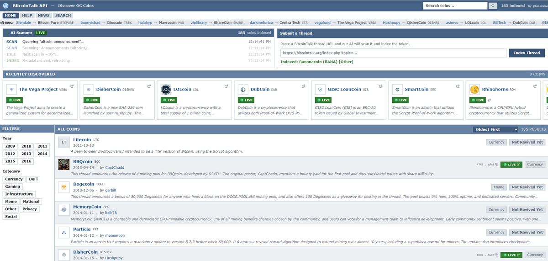Open the HELP tab
Image resolution: width=548 pixels, height=261 pixels.
(27, 16)
